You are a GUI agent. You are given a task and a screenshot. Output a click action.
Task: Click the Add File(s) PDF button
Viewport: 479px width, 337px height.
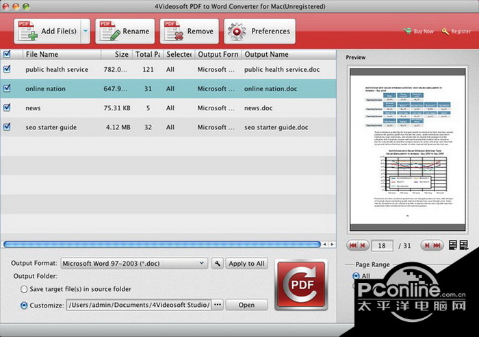(47, 32)
